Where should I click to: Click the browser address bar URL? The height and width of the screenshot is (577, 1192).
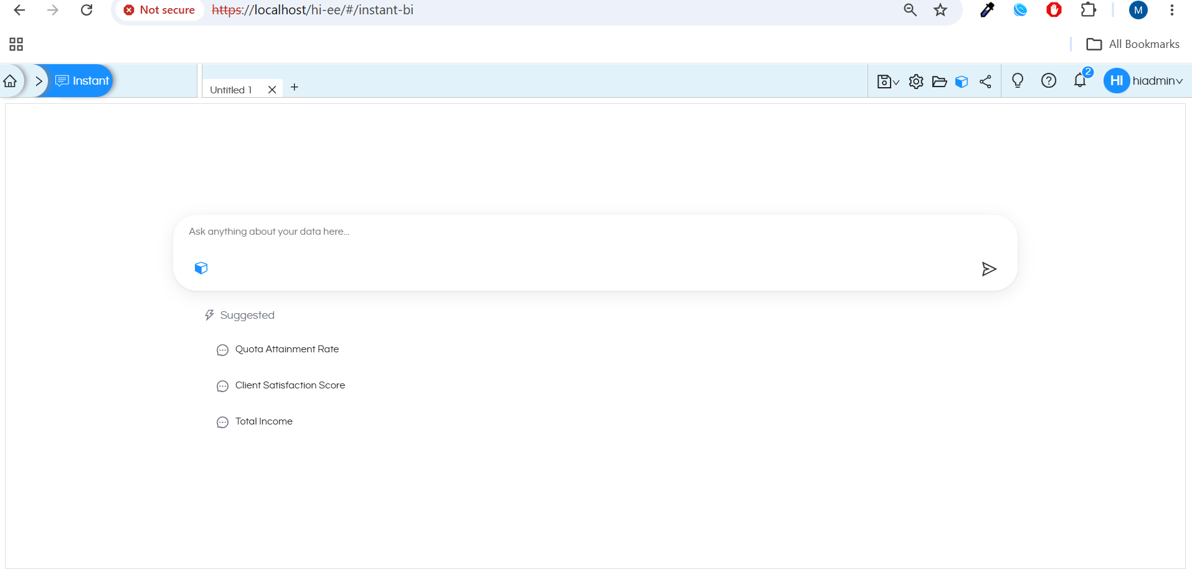pos(313,10)
